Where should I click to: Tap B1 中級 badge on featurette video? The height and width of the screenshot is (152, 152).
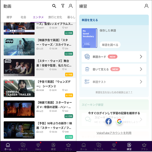tap(69, 75)
